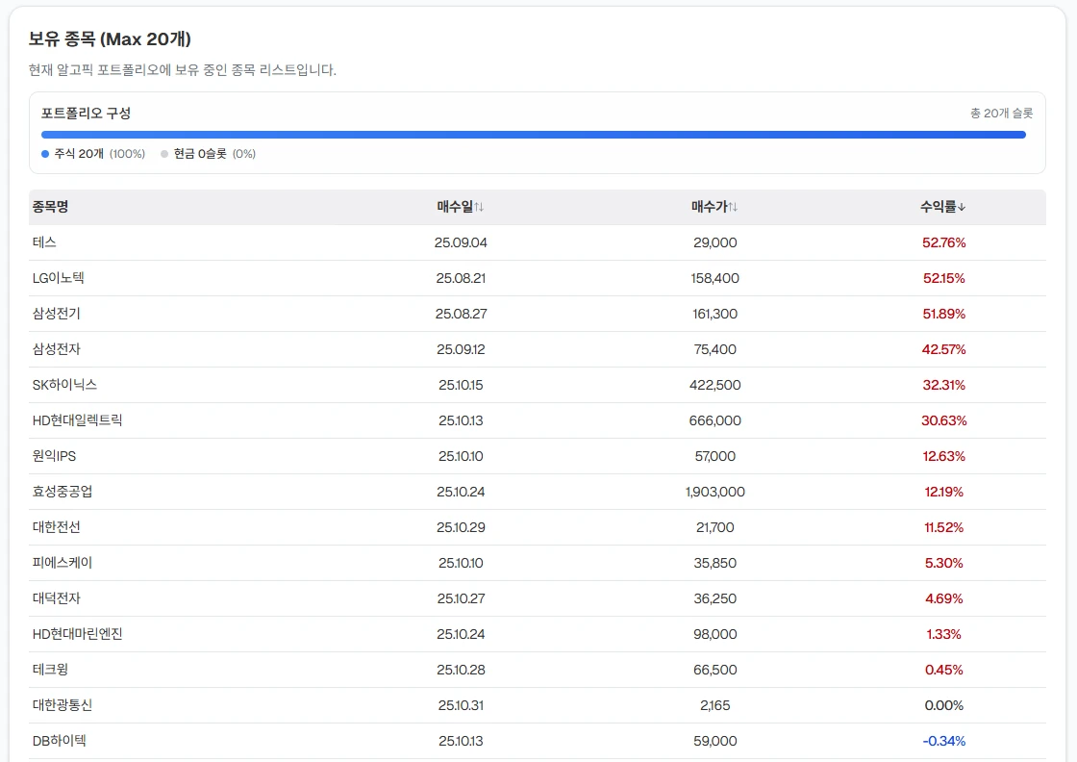Click the gray dot for 현금 0슬롯

pos(164,154)
